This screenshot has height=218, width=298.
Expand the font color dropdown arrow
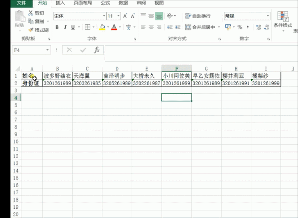click(120, 27)
